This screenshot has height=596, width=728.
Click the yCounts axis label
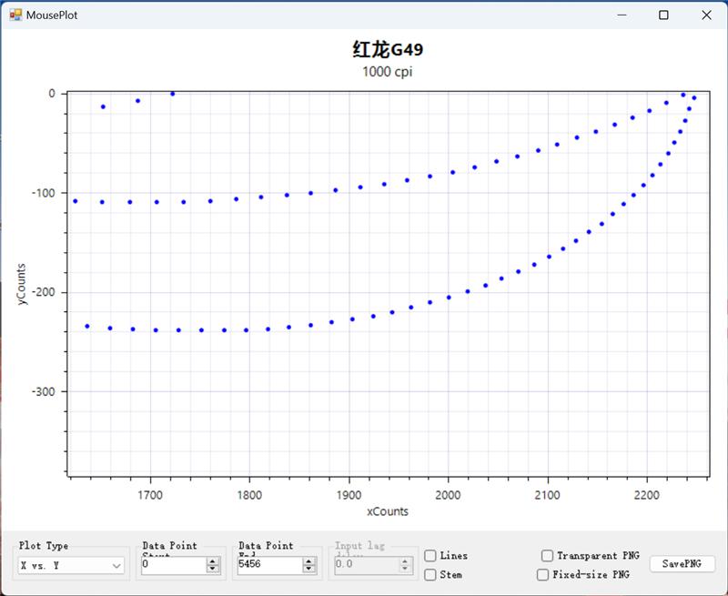point(24,284)
